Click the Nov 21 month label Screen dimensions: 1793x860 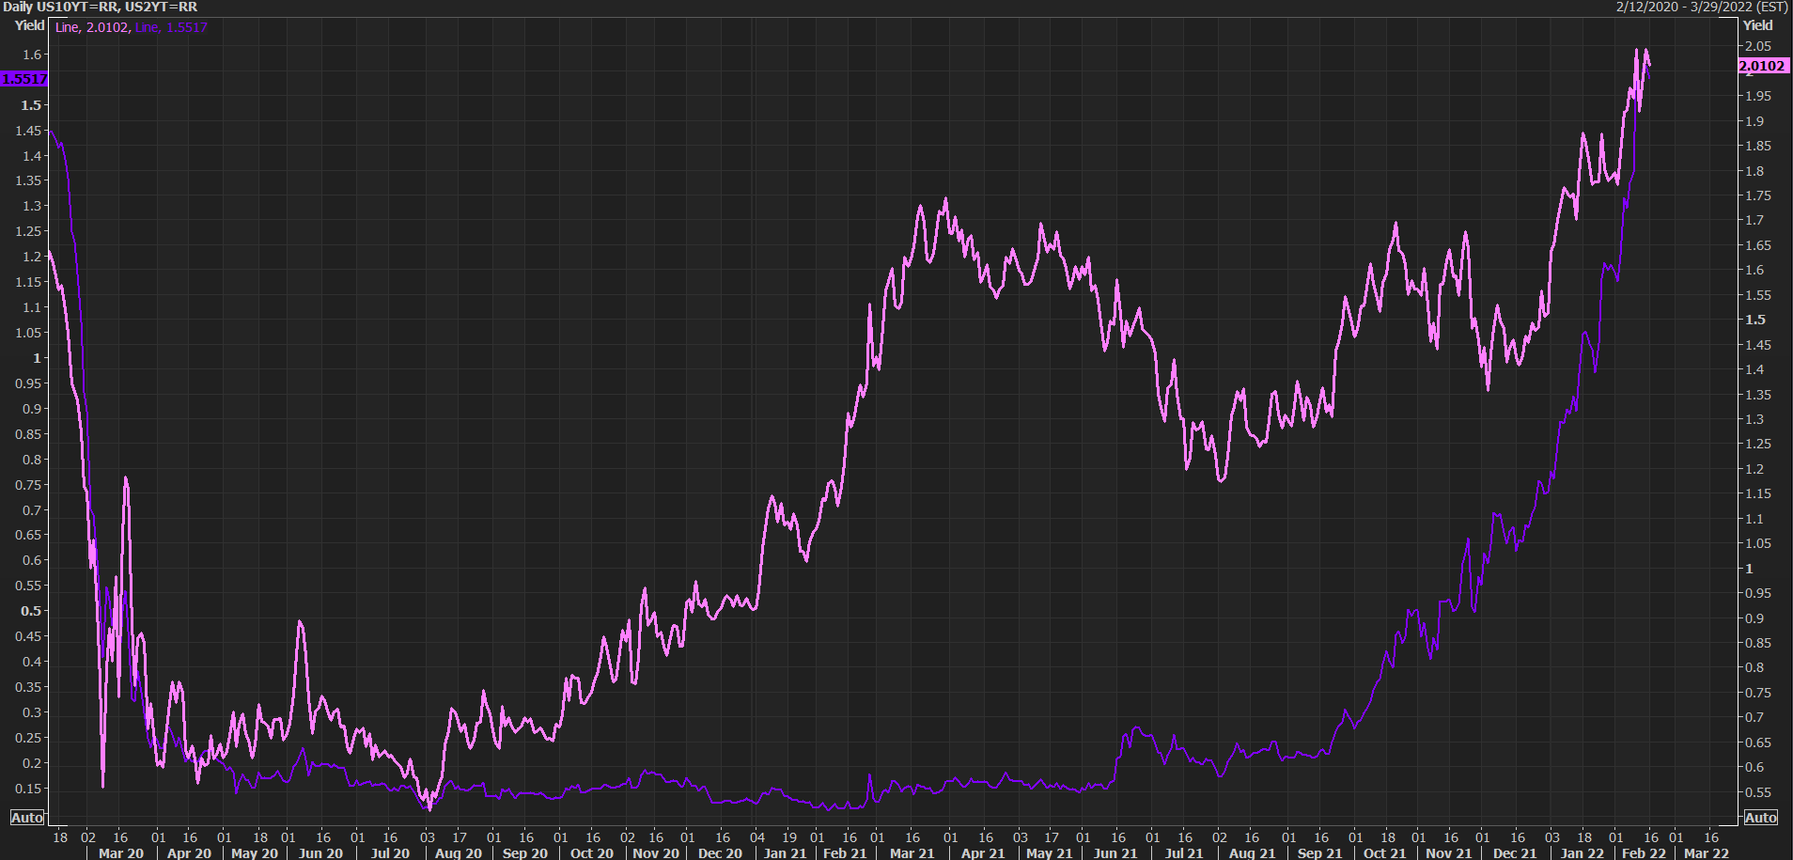point(1449,853)
